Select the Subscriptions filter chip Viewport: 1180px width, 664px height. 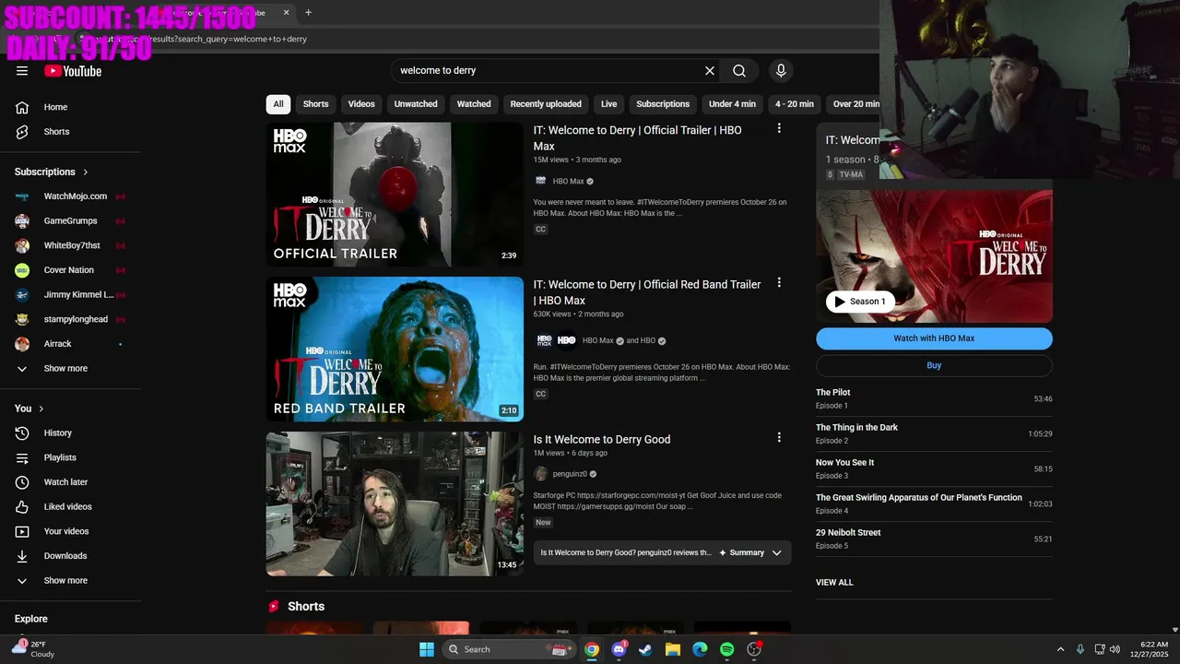click(x=663, y=104)
